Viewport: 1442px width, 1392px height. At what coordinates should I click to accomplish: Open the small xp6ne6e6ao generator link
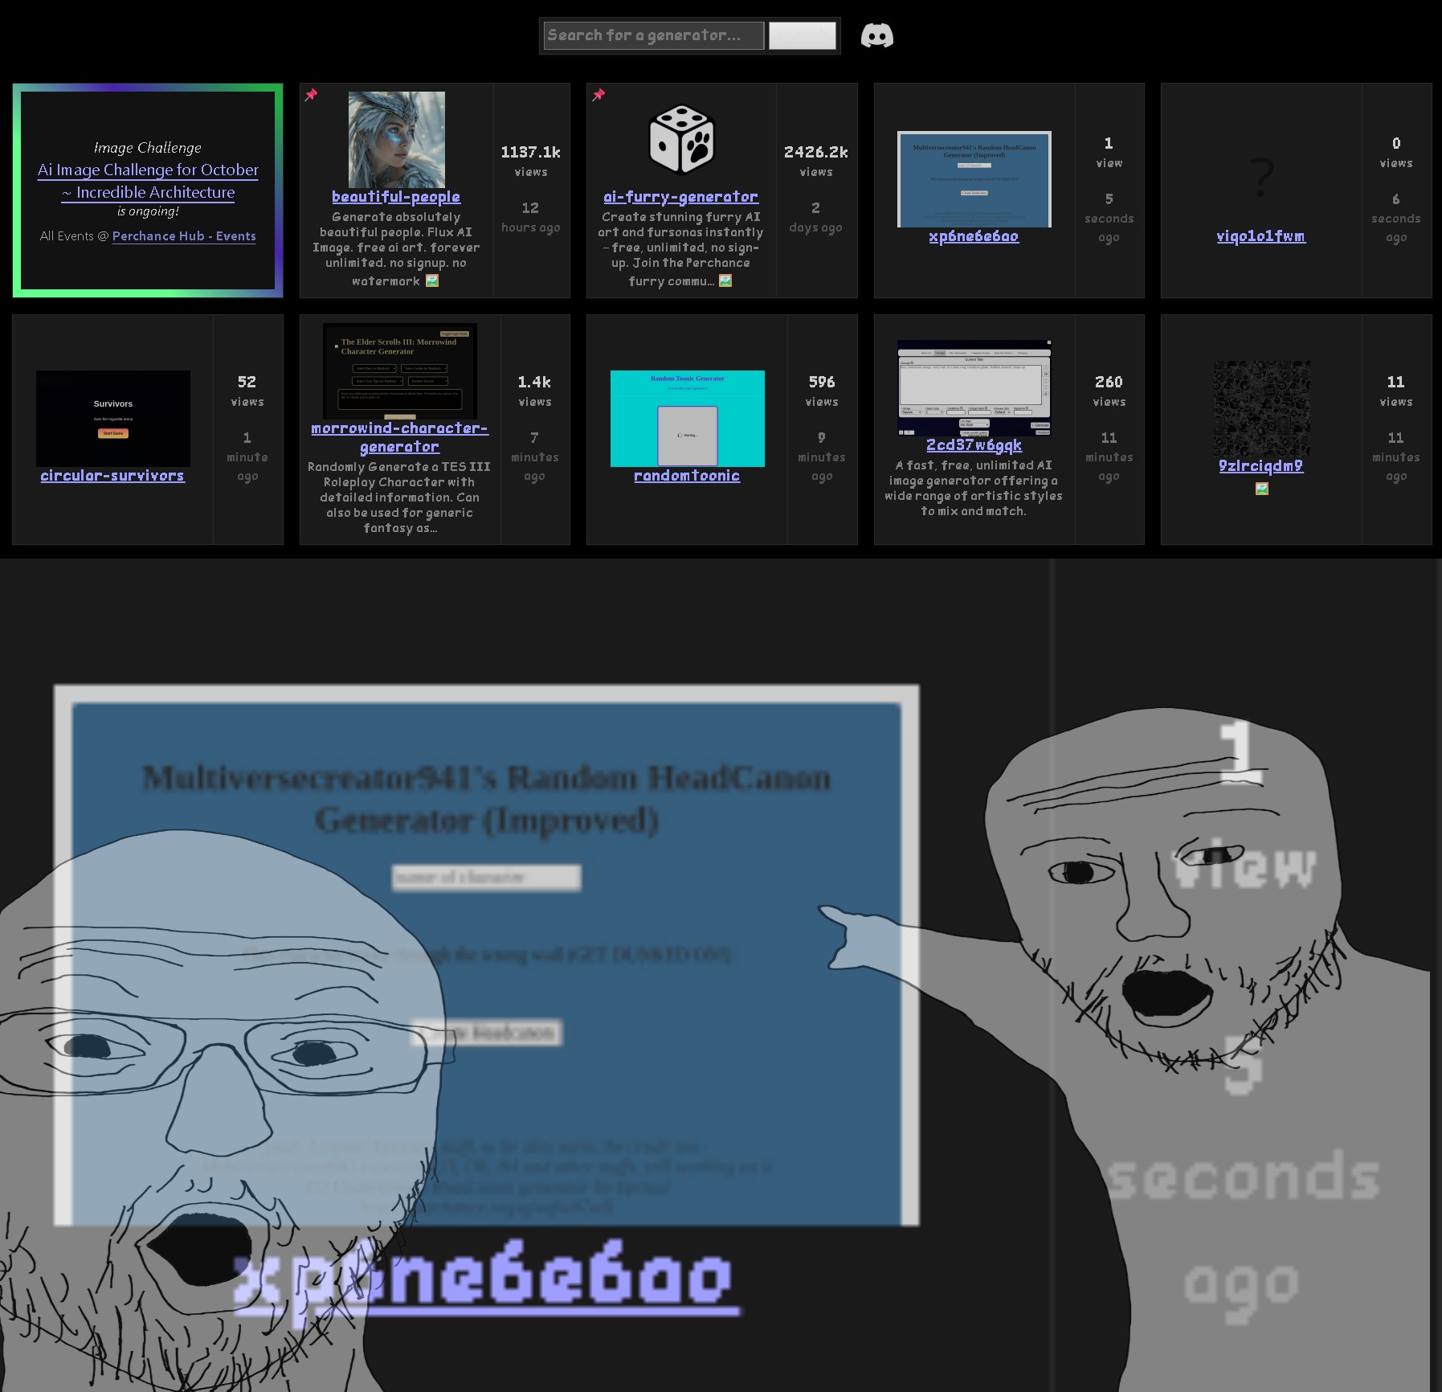(974, 236)
